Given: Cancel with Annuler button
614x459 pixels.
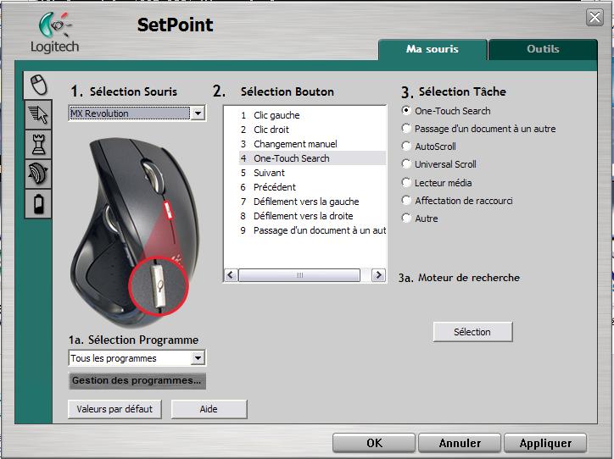Looking at the screenshot, I should [x=460, y=443].
